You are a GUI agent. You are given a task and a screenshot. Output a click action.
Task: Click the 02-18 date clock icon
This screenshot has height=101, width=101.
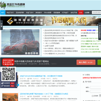21,79
